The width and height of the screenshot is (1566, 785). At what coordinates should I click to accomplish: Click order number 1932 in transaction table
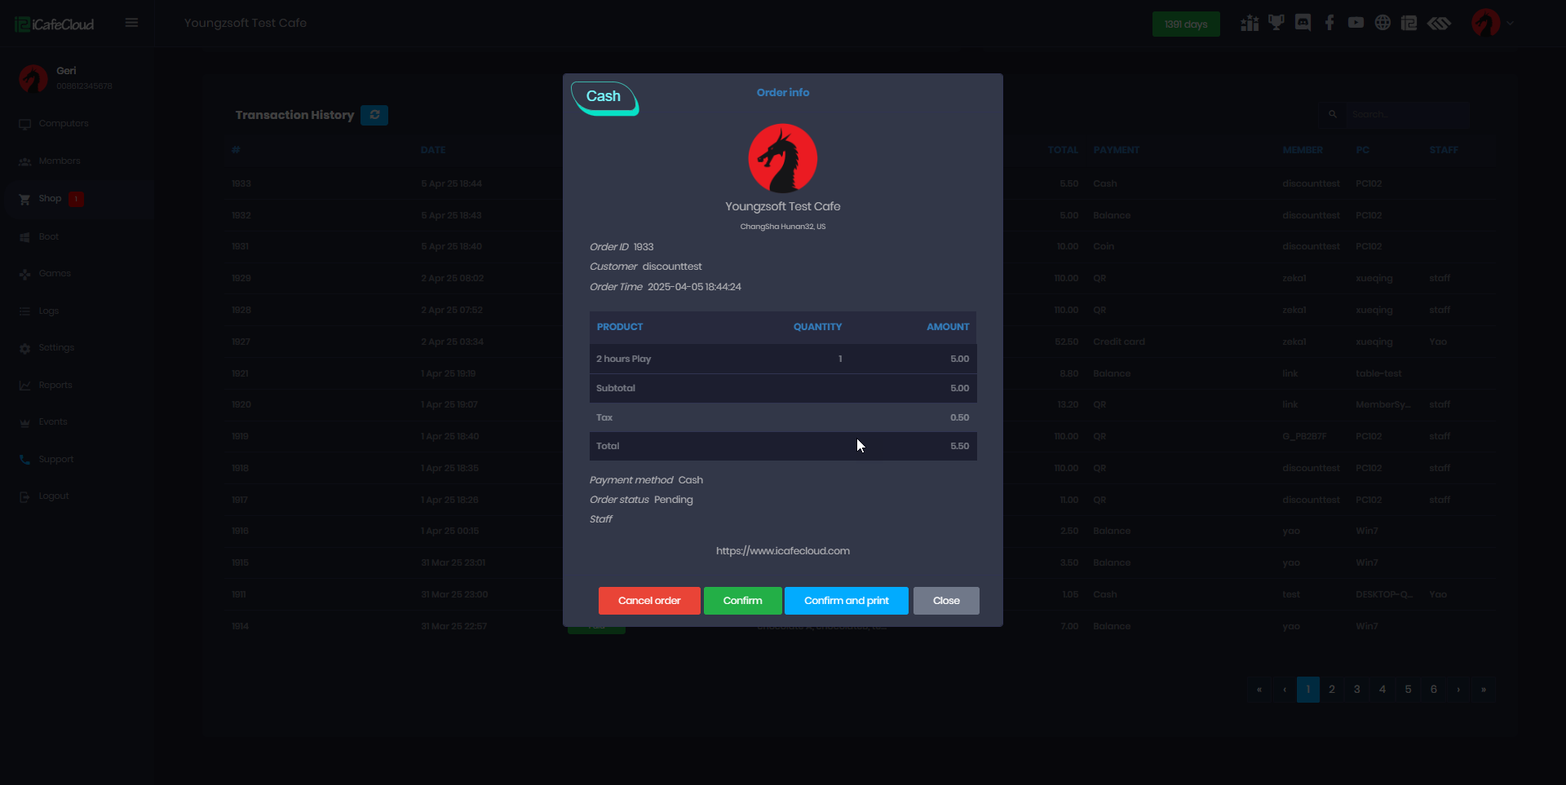click(241, 216)
